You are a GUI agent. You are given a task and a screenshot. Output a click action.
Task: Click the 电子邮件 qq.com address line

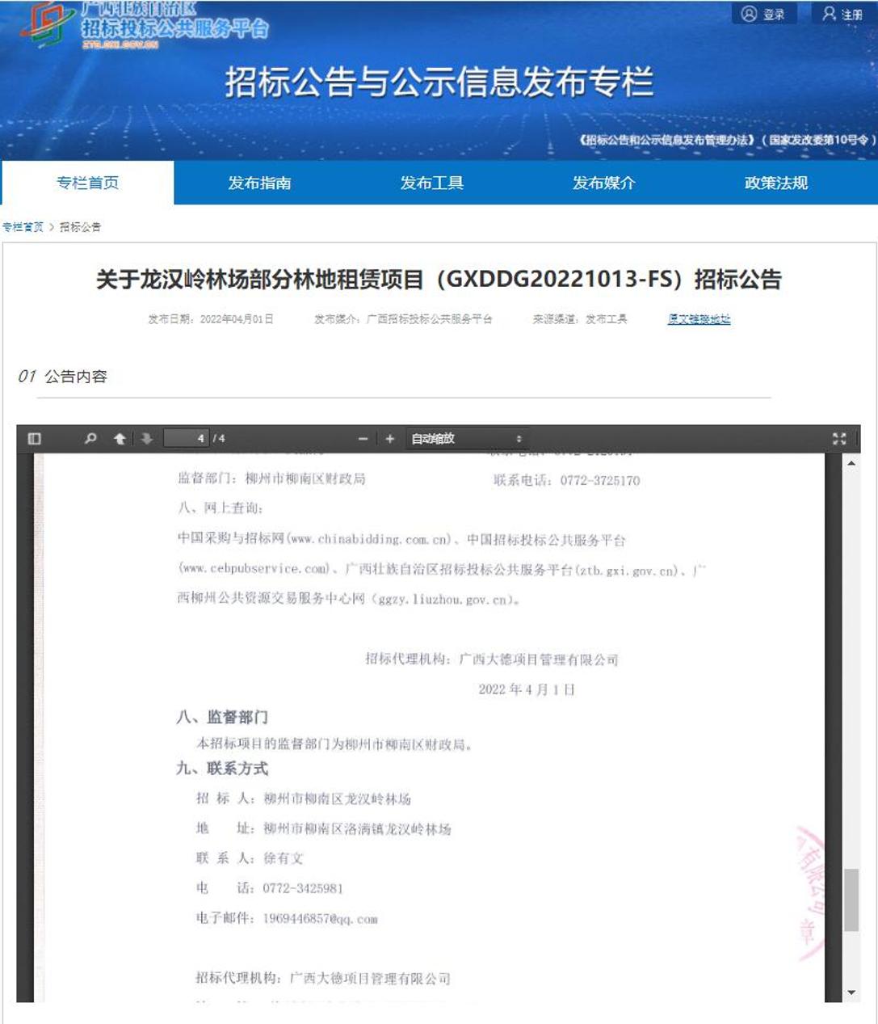pos(287,919)
